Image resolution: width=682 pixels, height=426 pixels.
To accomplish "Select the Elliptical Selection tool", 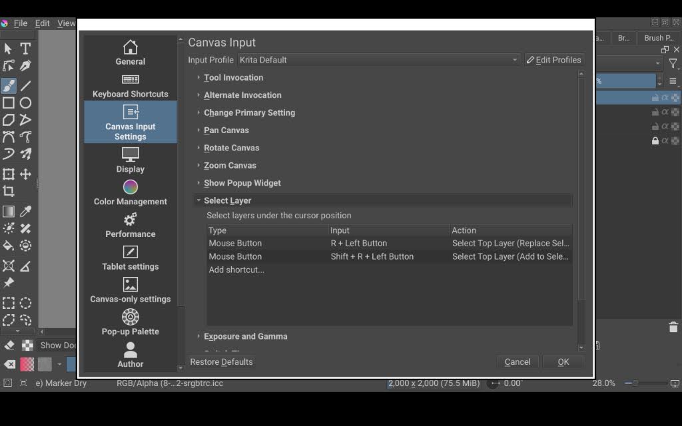I will tap(25, 303).
